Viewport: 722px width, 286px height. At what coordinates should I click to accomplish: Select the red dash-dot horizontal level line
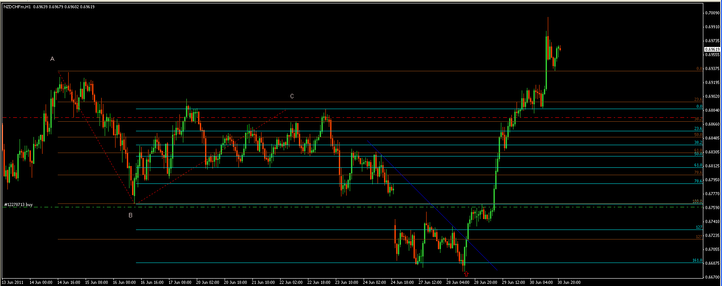[x=261, y=118]
